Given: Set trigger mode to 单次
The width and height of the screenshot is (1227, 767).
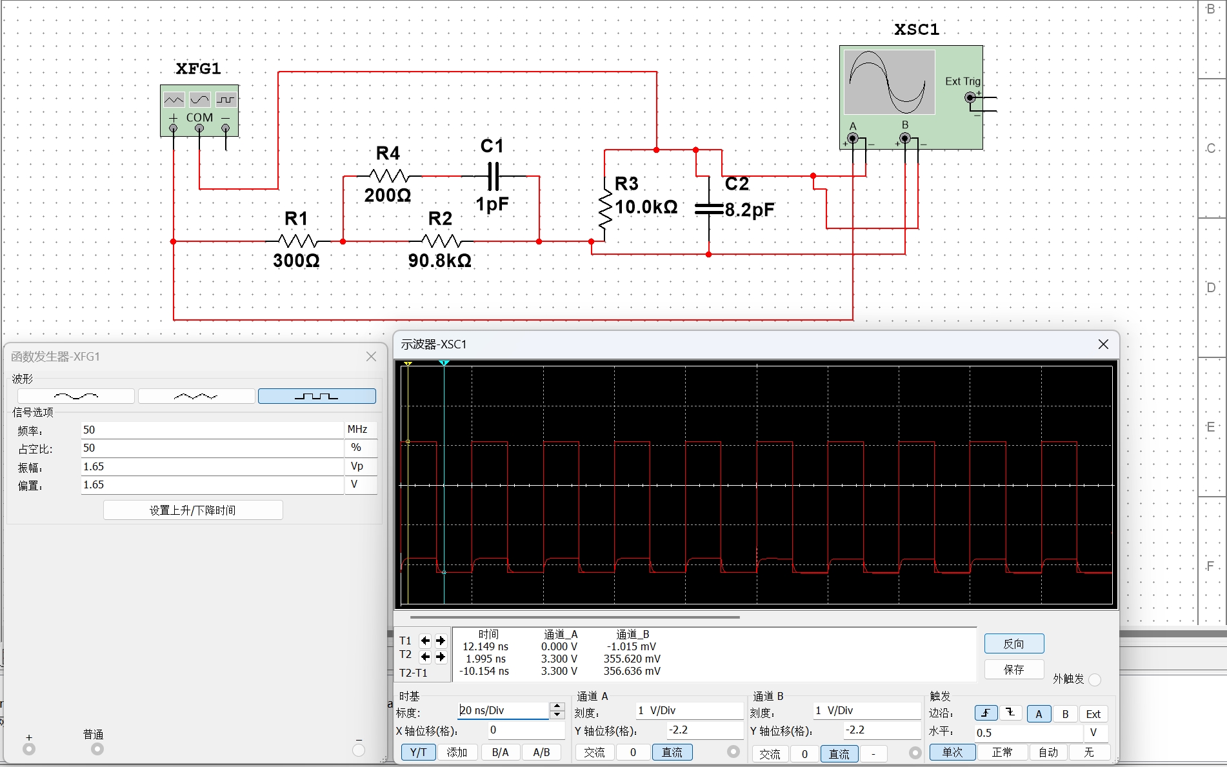Looking at the screenshot, I should point(952,752).
